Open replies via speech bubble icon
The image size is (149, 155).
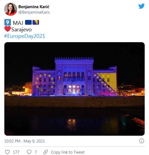click(x=29, y=152)
